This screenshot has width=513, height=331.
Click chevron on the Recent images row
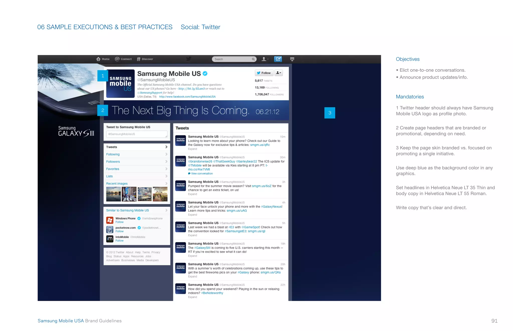pos(166,183)
